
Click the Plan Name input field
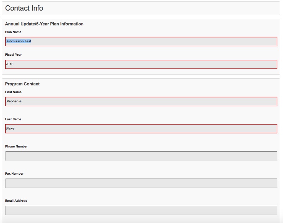click(x=141, y=42)
